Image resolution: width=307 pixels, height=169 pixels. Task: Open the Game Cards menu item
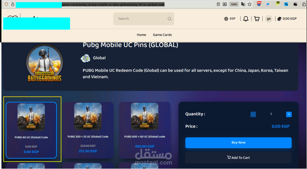[x=162, y=35]
